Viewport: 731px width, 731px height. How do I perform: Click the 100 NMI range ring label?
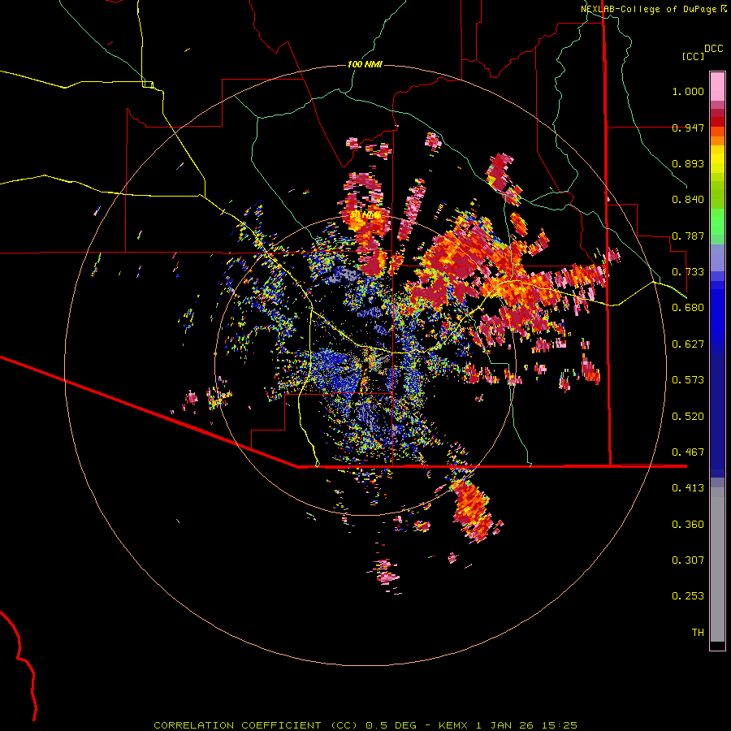(x=365, y=64)
